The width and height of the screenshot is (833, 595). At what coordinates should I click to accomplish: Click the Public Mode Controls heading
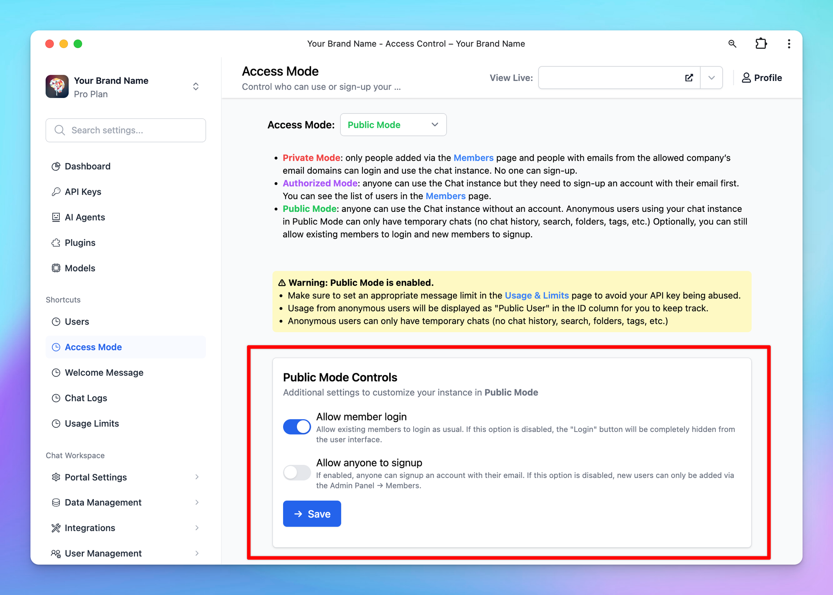(x=340, y=377)
